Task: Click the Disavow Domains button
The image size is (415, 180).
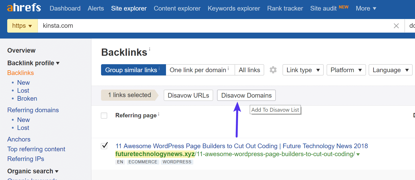Action: [x=246, y=95]
